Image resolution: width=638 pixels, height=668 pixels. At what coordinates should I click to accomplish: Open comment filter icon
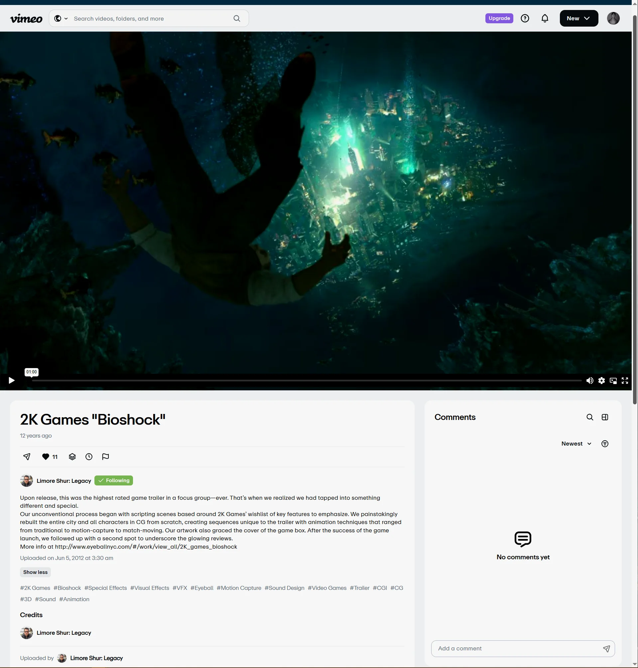605,444
